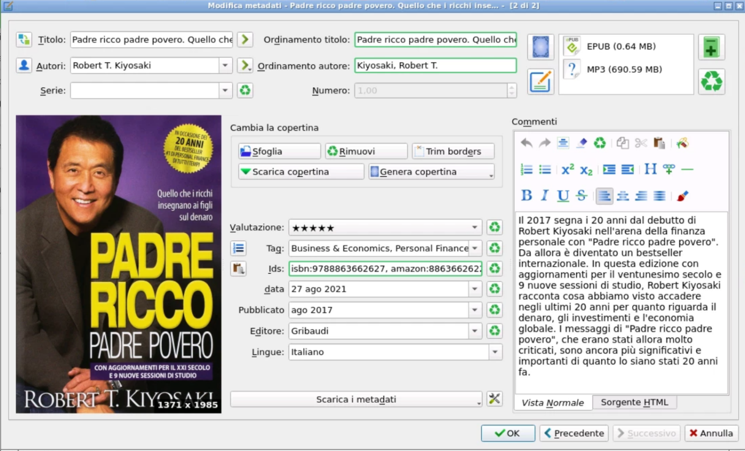Set metadata from book format icon
745x451 pixels.
pyautogui.click(x=541, y=81)
